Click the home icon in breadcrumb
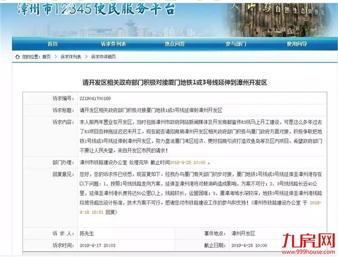The image size is (338, 257). click(17, 57)
